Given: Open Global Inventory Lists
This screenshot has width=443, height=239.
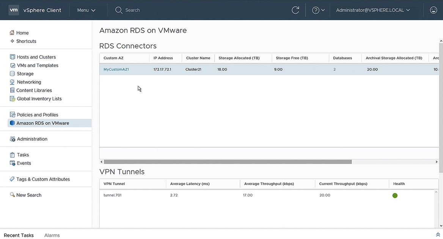Looking at the screenshot, I should (x=39, y=99).
